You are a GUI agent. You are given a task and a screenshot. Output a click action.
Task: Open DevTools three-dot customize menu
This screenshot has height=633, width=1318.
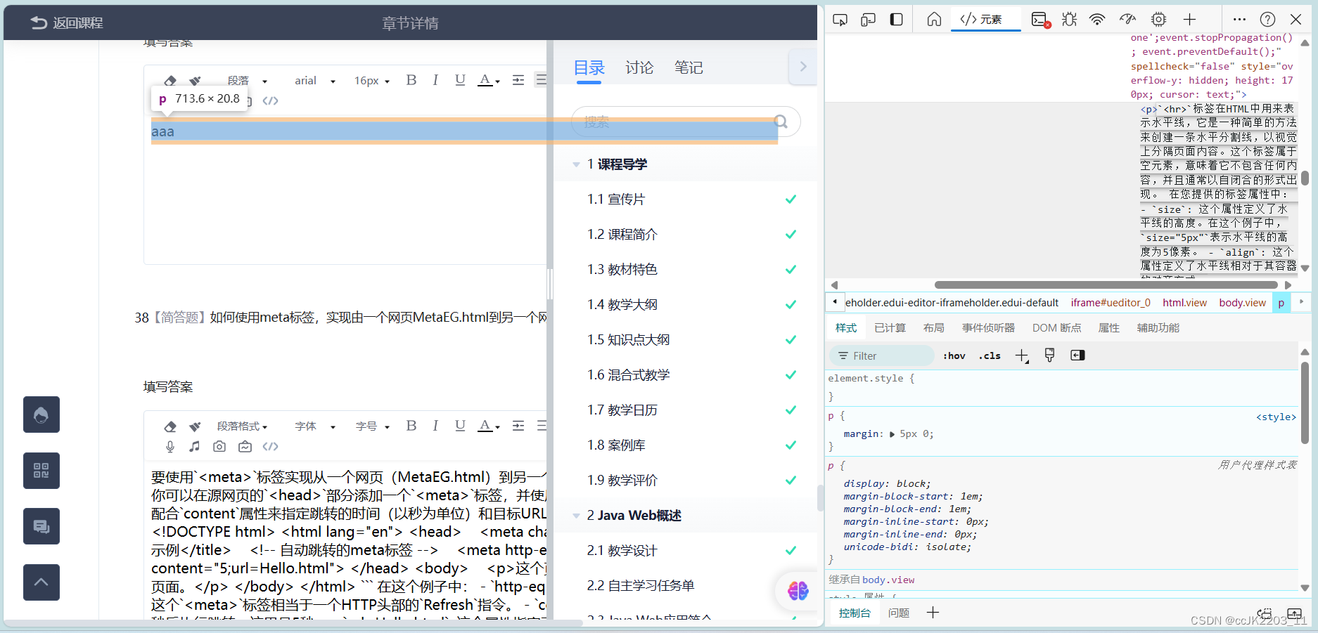[x=1239, y=20]
